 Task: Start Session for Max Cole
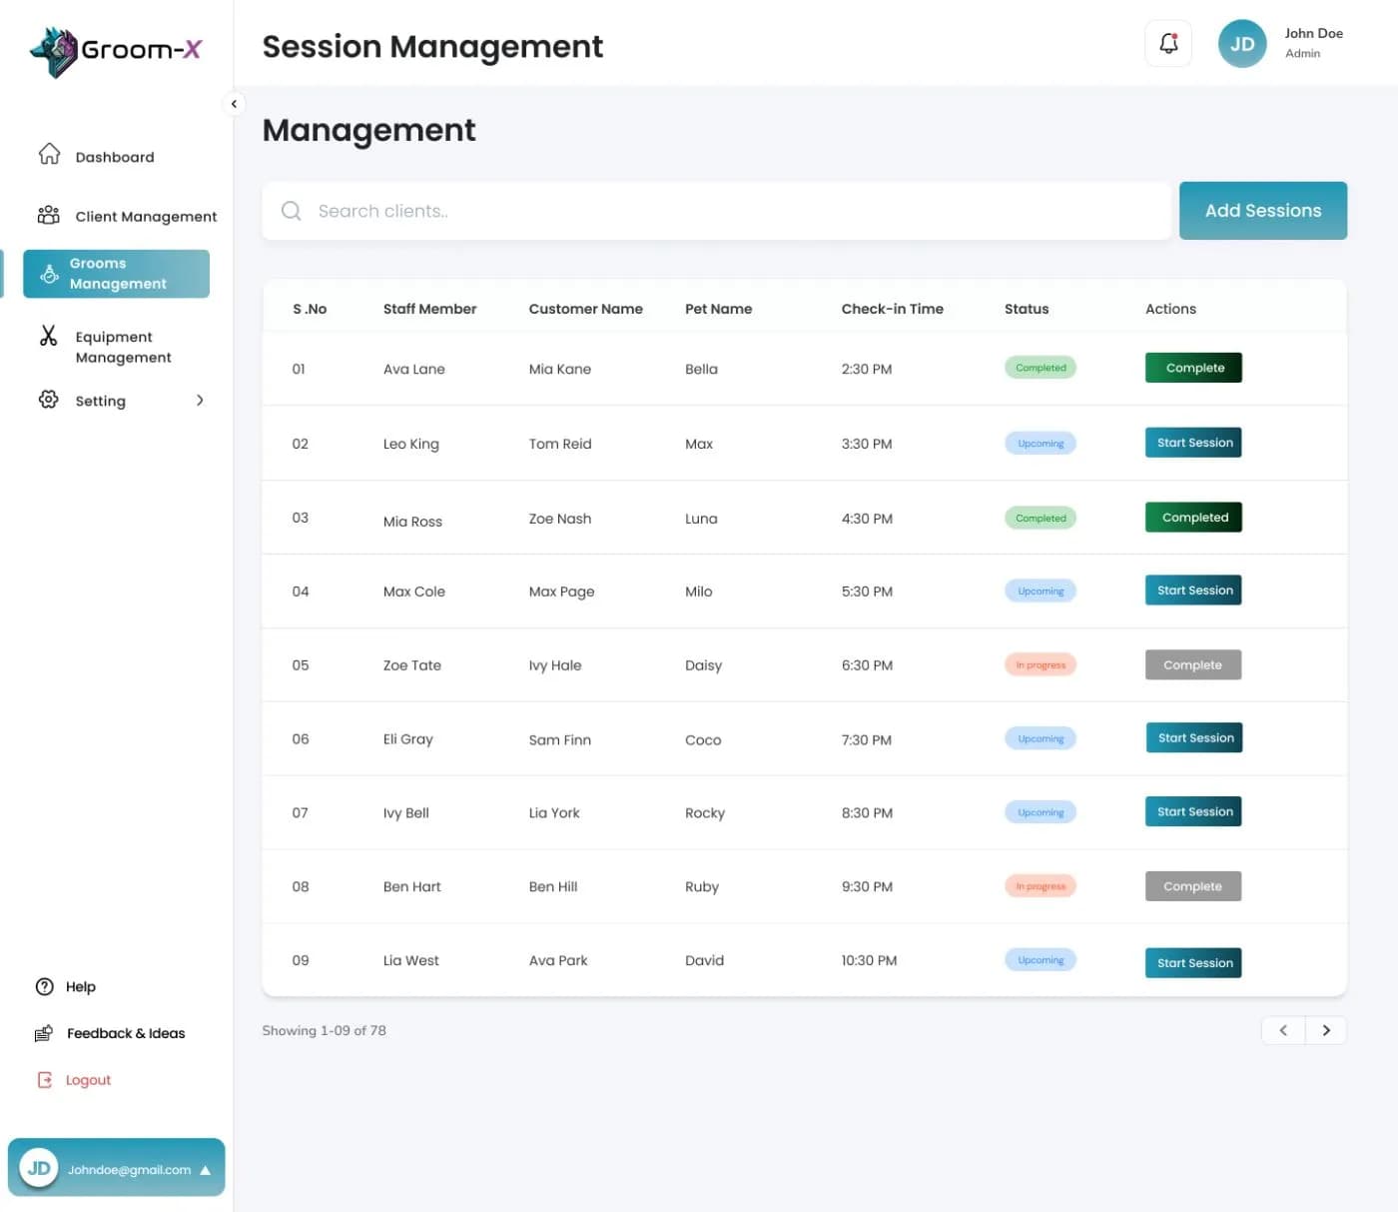[1193, 591]
